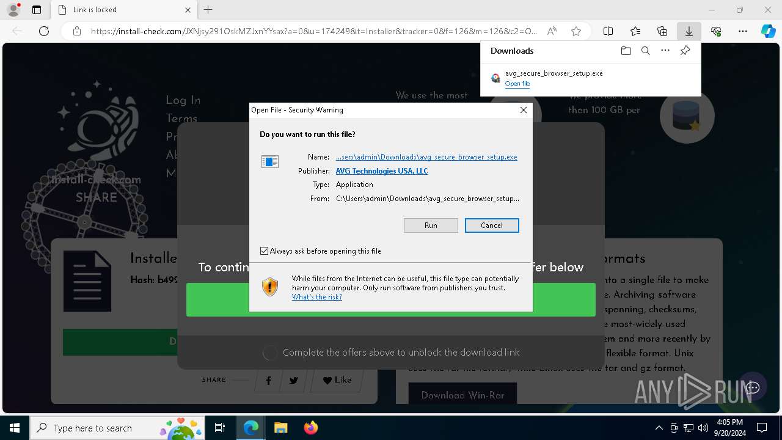This screenshot has height=440, width=782.
Task: Search downloads with the magnifier icon
Action: [646, 51]
